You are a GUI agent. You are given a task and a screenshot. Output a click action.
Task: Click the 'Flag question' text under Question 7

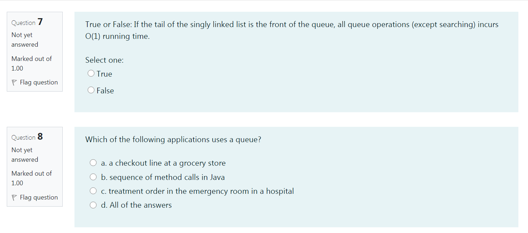(x=39, y=83)
